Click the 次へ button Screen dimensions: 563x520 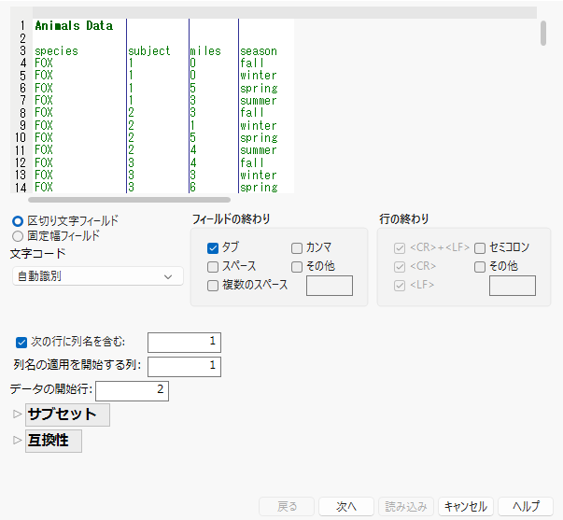(x=346, y=506)
